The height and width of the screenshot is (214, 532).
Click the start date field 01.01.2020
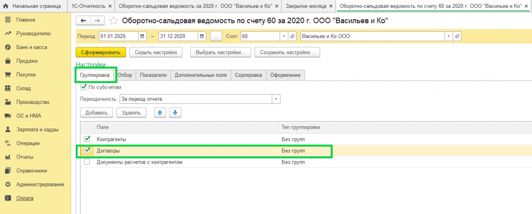[x=119, y=36]
